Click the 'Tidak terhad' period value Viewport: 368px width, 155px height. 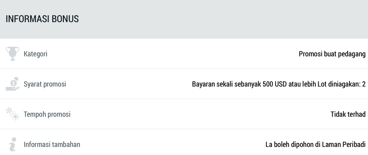pos(348,114)
